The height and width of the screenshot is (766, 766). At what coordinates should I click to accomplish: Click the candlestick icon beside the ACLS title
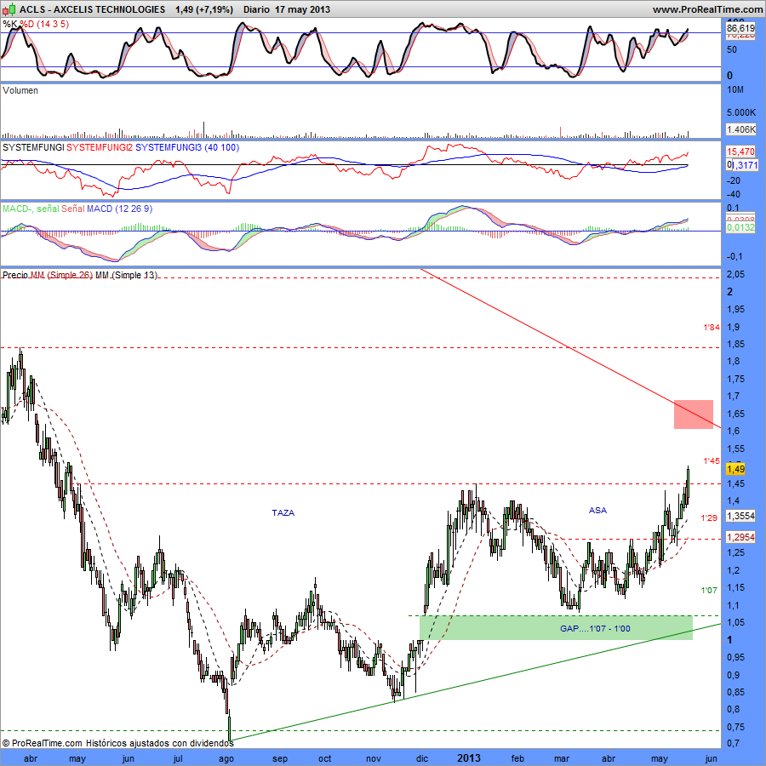click(x=9, y=9)
